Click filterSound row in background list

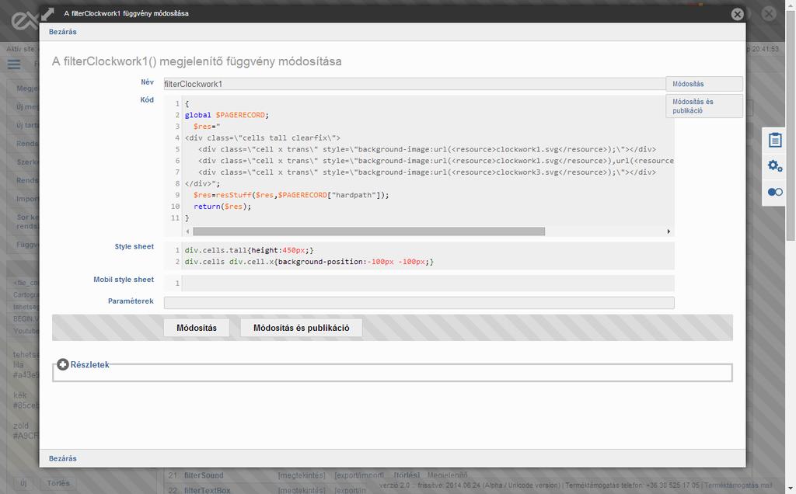pos(204,475)
